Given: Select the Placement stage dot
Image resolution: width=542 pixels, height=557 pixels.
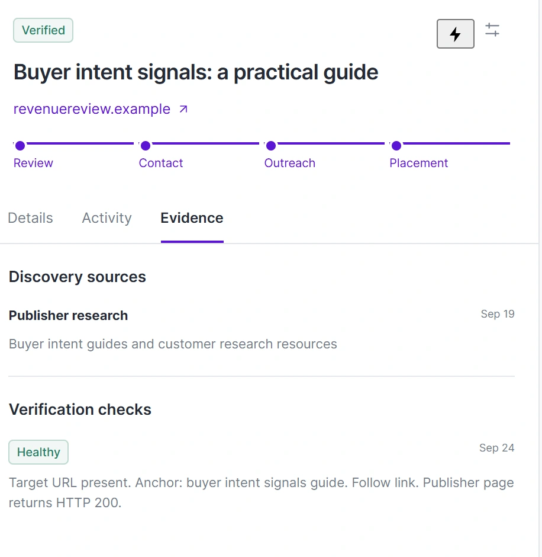Looking at the screenshot, I should point(396,146).
